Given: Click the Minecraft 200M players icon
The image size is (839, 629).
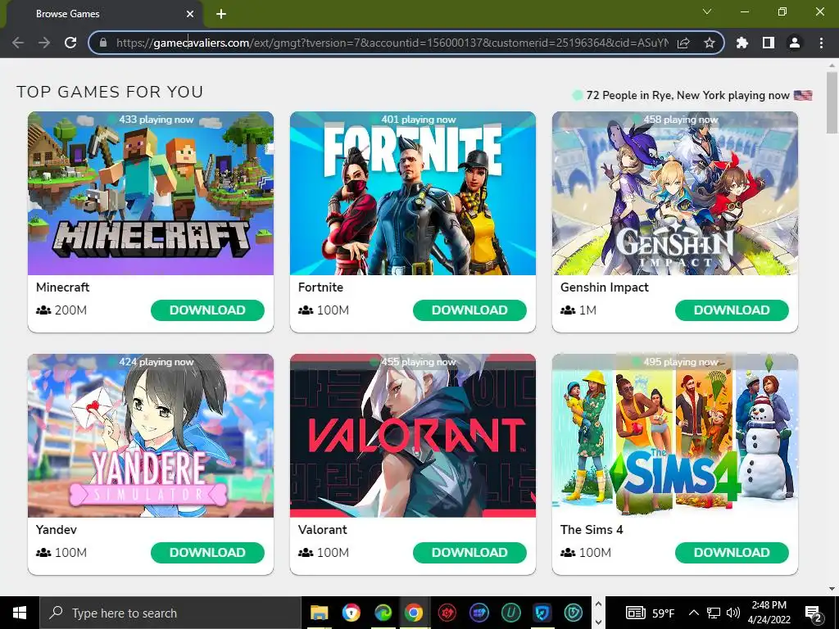Looking at the screenshot, I should (43, 310).
